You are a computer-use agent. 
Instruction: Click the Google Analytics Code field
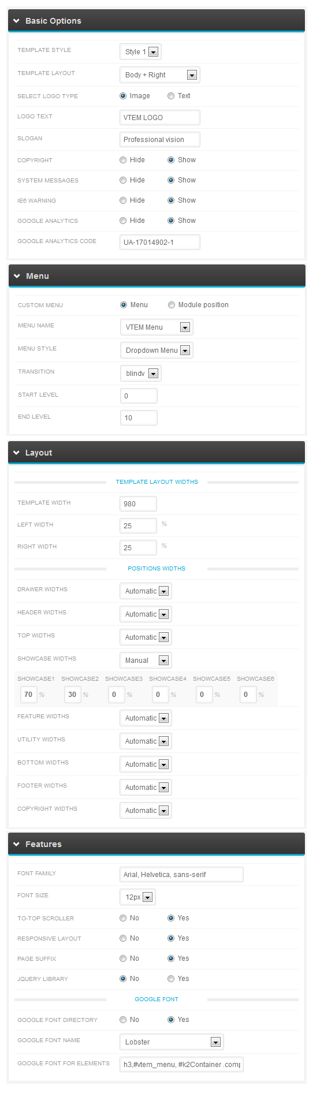[160, 242]
